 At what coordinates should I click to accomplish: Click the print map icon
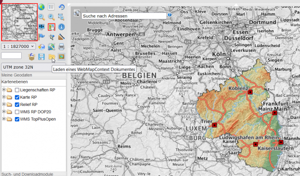[x=61, y=47]
